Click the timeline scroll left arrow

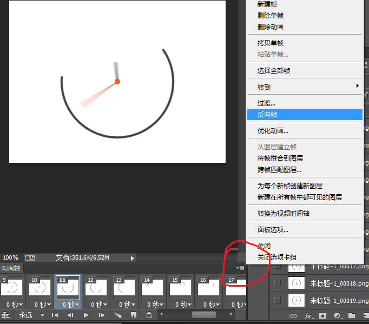click(161, 314)
